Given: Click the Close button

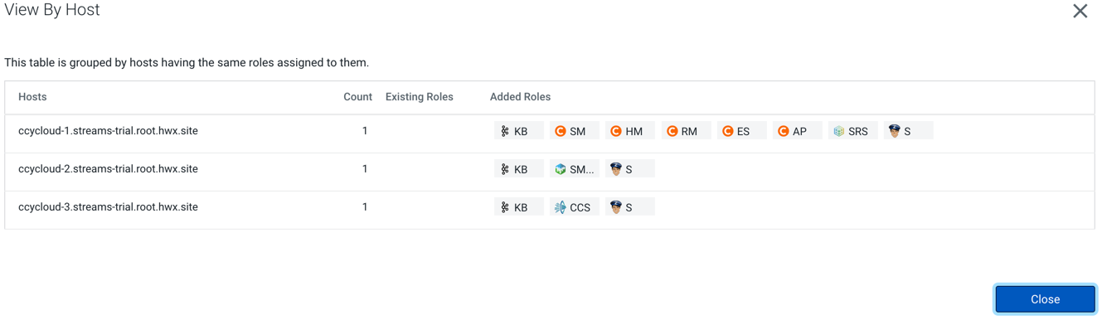Looking at the screenshot, I should click(x=1045, y=299).
